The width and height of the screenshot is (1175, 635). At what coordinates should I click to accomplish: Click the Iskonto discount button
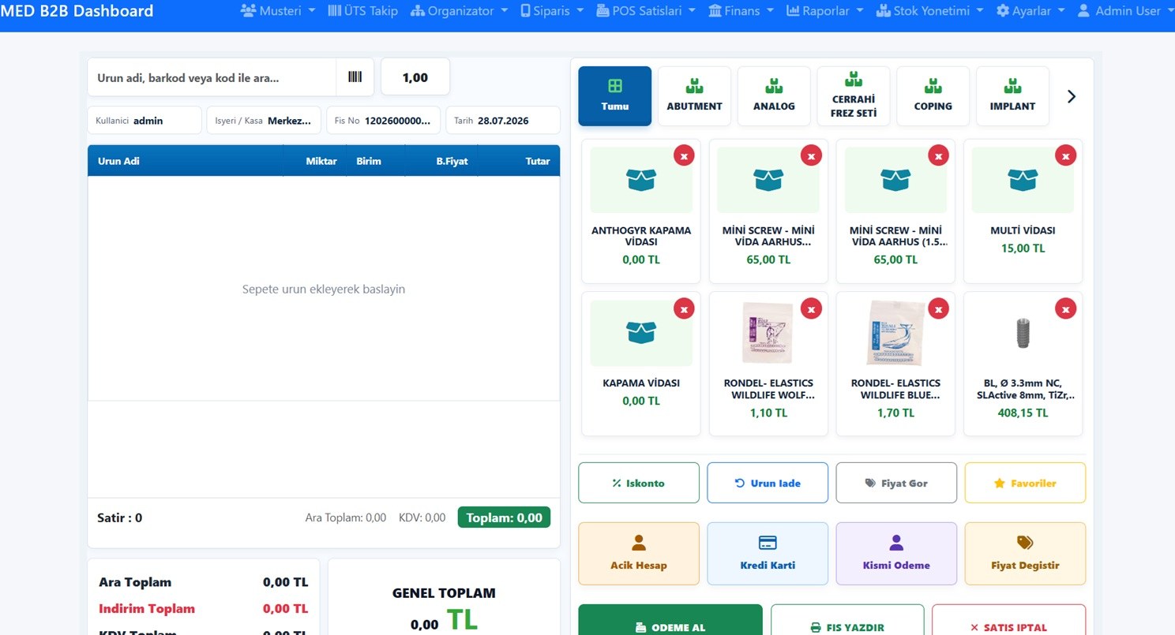coord(639,483)
